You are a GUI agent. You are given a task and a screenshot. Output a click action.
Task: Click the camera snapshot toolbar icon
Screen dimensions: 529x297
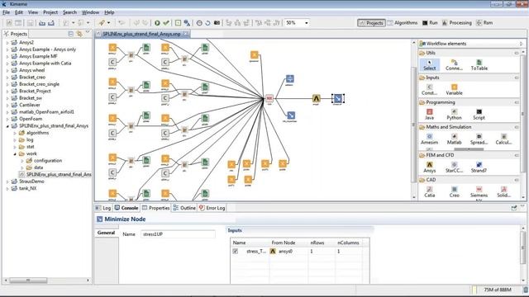[217, 23]
